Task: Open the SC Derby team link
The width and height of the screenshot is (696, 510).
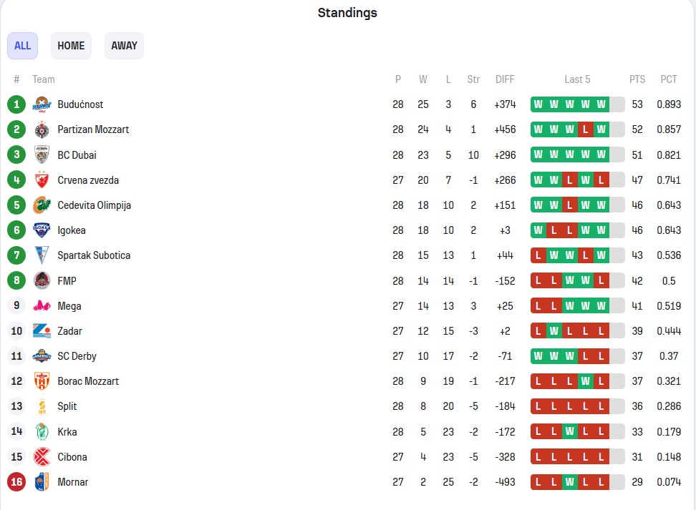Action: click(x=77, y=356)
